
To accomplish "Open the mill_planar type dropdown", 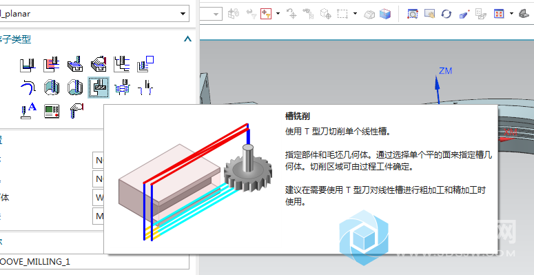I will pyautogui.click(x=94, y=14).
